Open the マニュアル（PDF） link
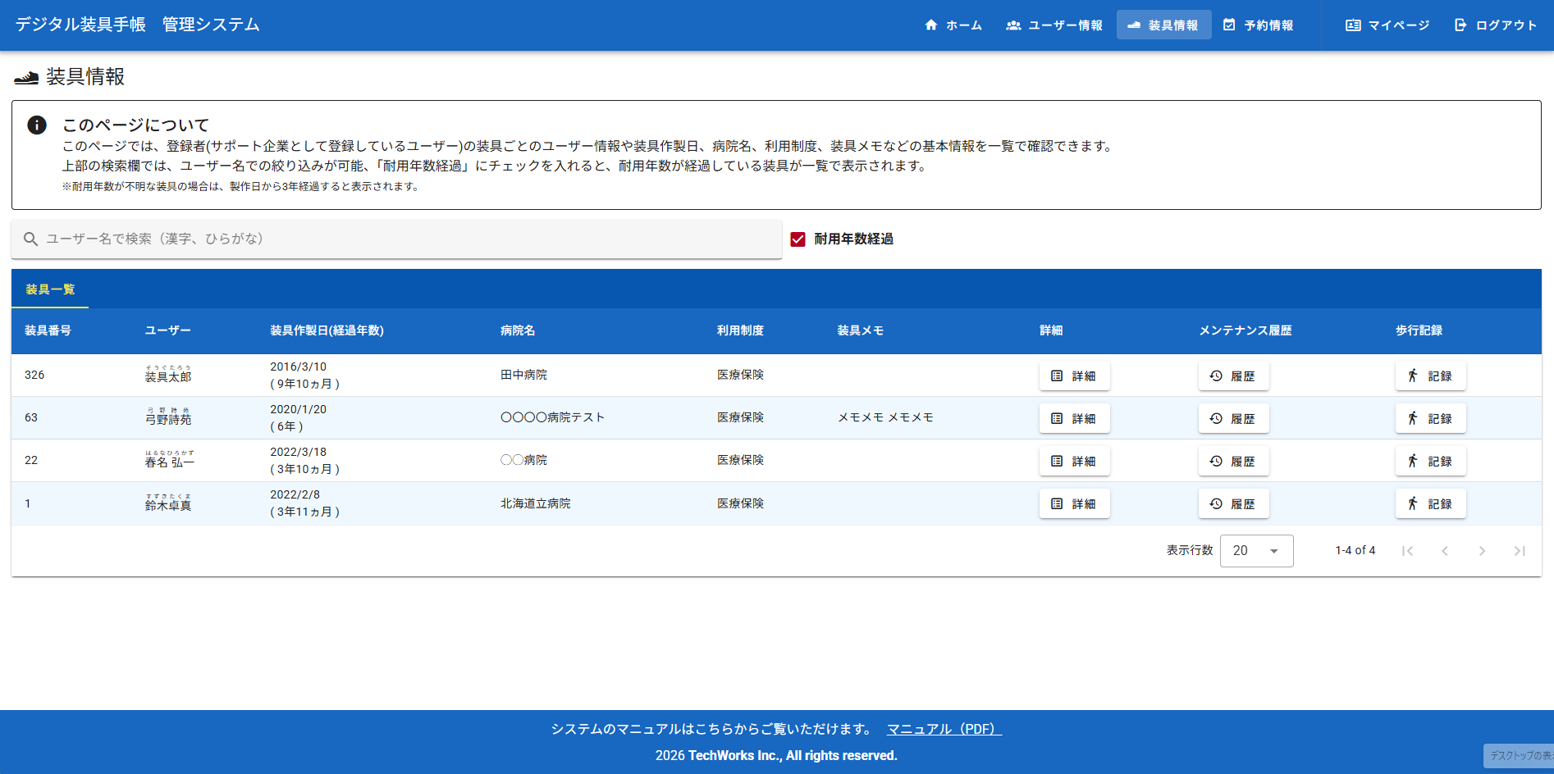 pyautogui.click(x=944, y=729)
